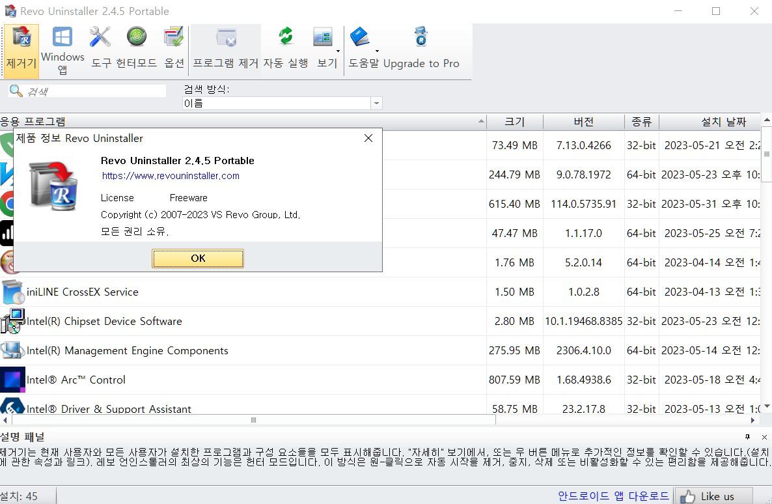The height and width of the screenshot is (504, 772).
Task: Open the 안드로이드 앱 다운로드 link
Action: coord(613,496)
